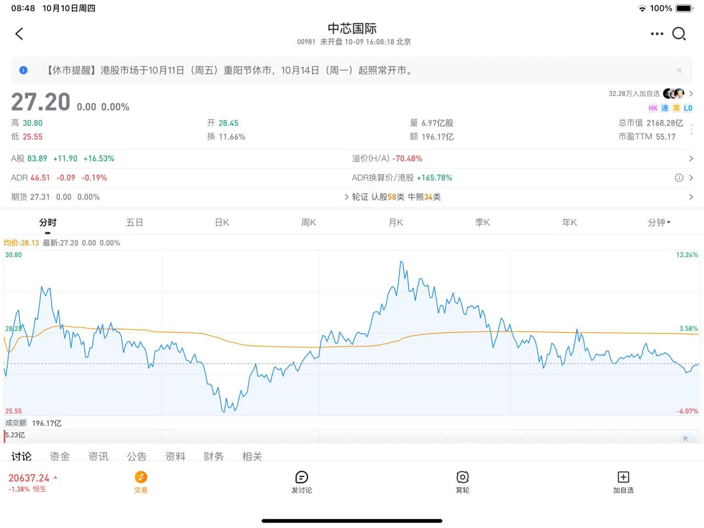Tap the 27.20 current price
The height and width of the screenshot is (528, 704).
pos(41,102)
